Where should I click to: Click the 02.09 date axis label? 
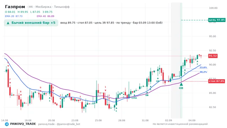tap(168, 121)
